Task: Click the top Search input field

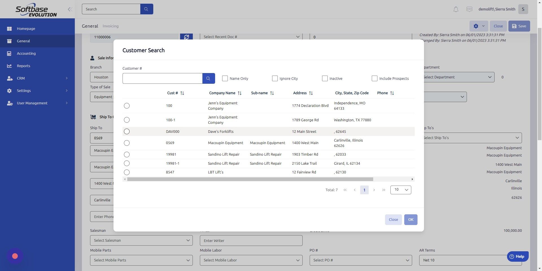Action: 111,9
